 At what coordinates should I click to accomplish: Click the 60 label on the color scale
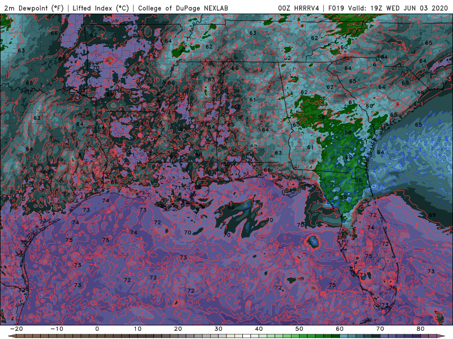coord(340,329)
